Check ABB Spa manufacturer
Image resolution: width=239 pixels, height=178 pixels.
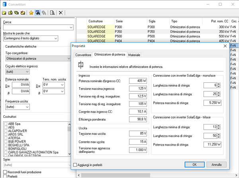coord(6,124)
